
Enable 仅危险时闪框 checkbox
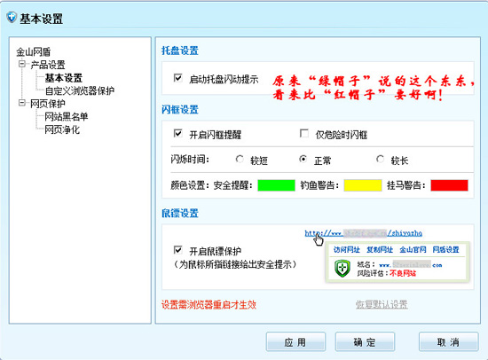click(x=304, y=134)
